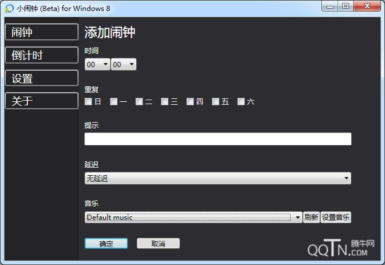The height and width of the screenshot is (265, 385).
Task: Switch to the 倒计时 countdown tab
Action: point(41,56)
